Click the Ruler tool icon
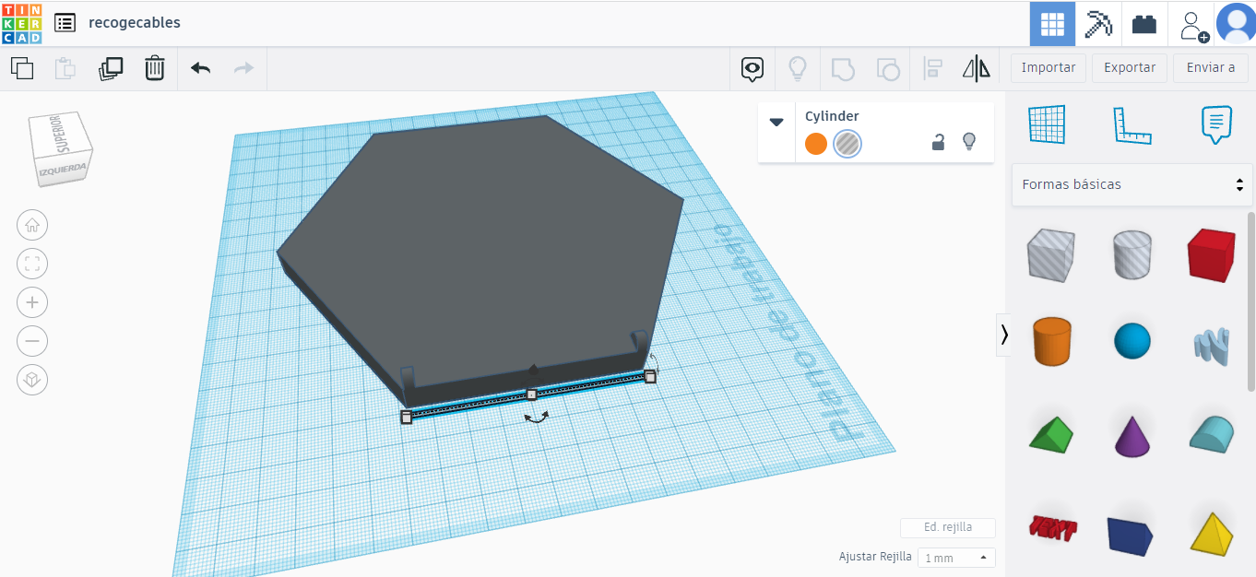Viewport: 1256px width, 577px height. pyautogui.click(x=1132, y=125)
